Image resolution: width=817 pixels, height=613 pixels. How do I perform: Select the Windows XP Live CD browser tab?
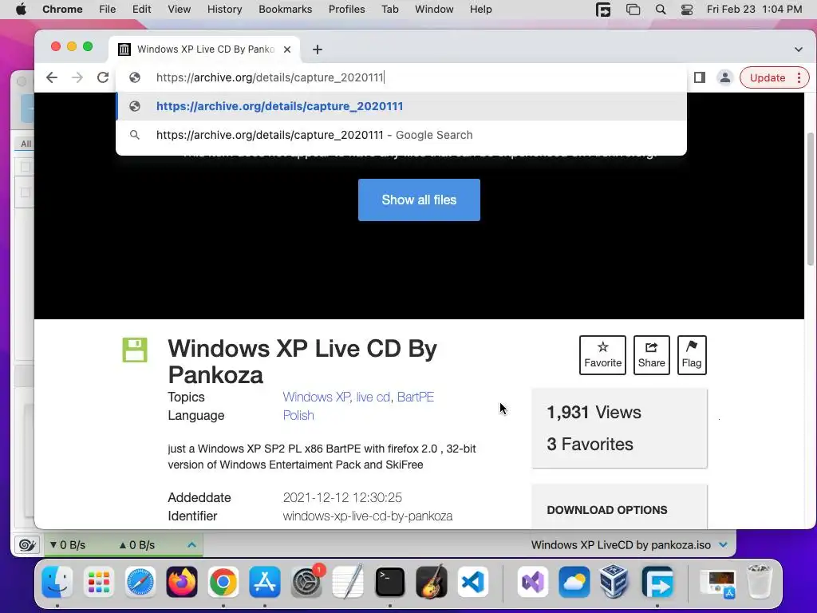pyautogui.click(x=204, y=49)
